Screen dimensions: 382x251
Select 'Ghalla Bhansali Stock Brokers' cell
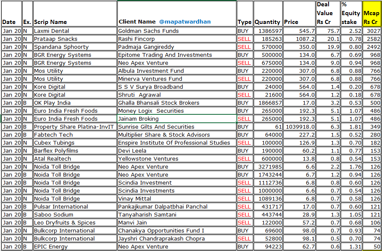[177, 103]
